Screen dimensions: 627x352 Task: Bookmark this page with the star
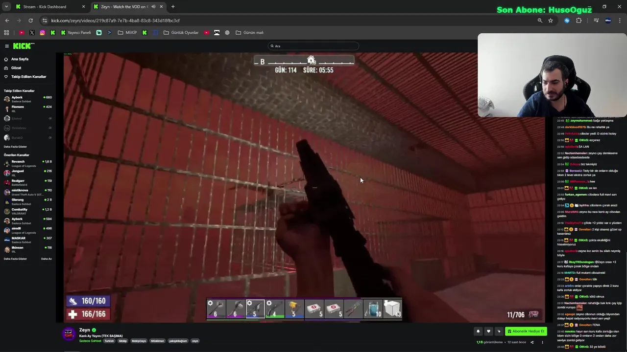point(551,21)
